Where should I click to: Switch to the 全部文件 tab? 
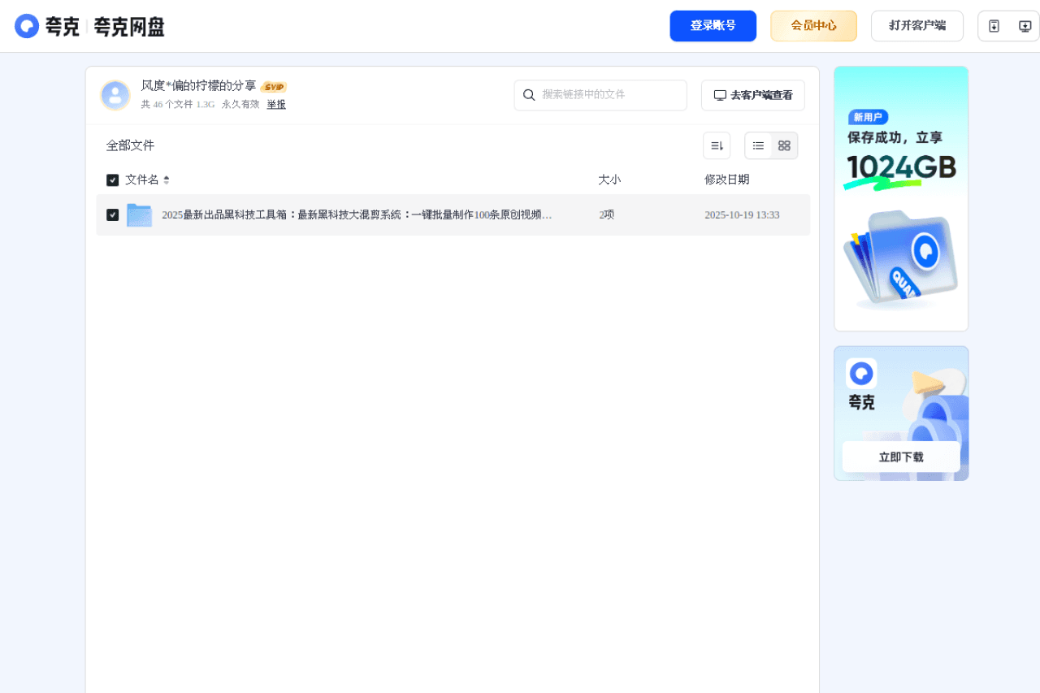tap(130, 145)
